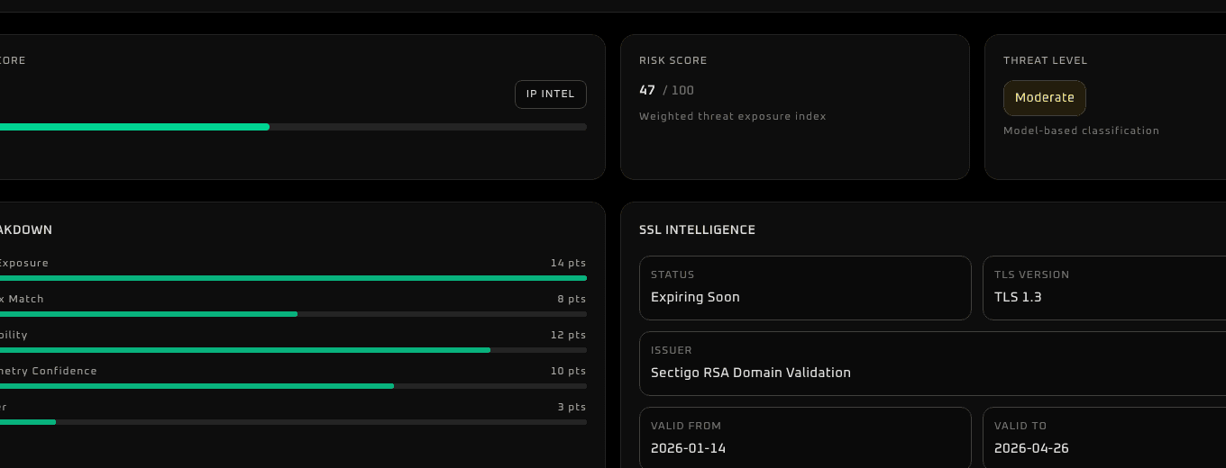Click the ISSUER field box
Viewport: 1226px width, 468px height.
932,364
